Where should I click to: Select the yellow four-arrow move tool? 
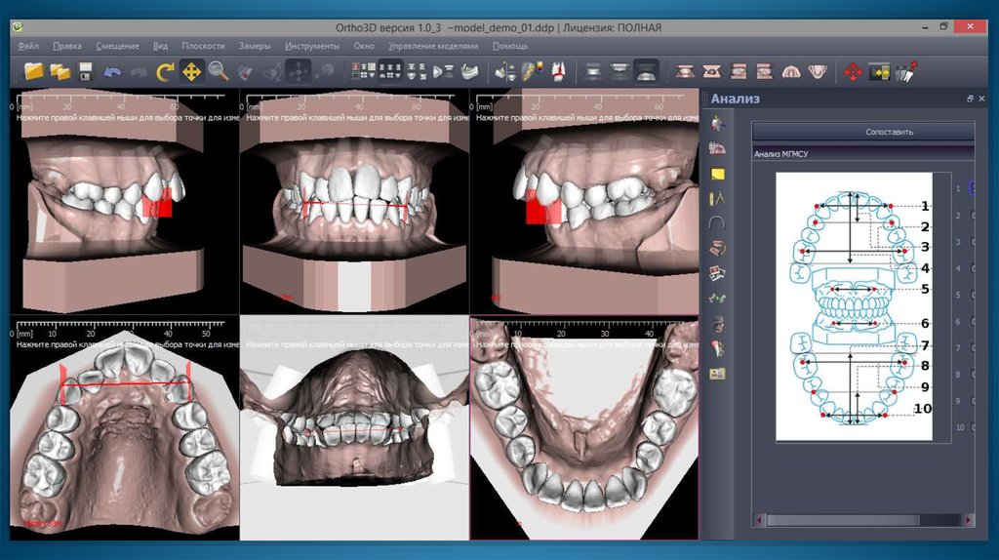[191, 71]
